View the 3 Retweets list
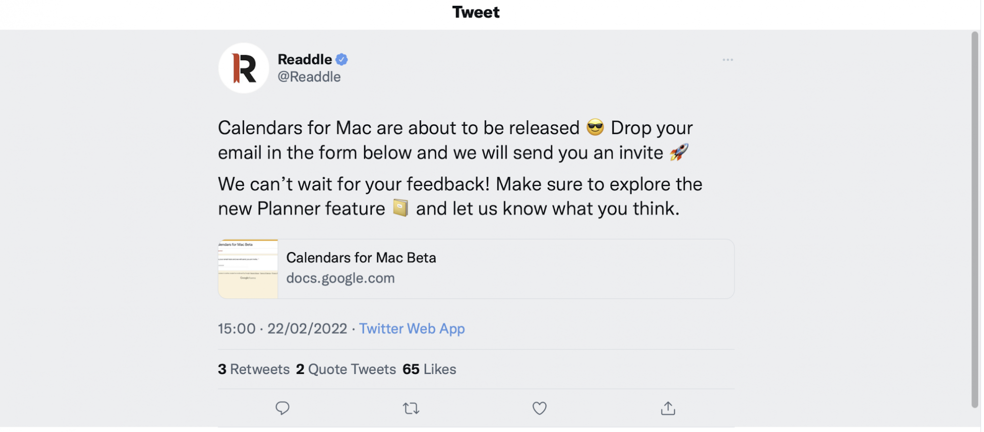 click(254, 369)
